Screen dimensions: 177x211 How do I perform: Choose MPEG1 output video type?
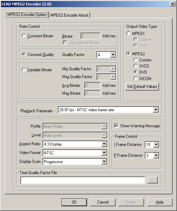point(128,33)
